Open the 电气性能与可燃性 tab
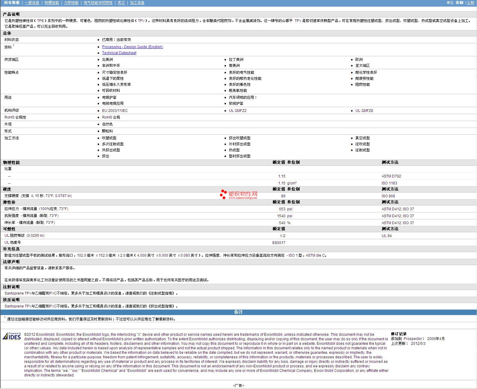477x389 pixels. pos(98,3)
